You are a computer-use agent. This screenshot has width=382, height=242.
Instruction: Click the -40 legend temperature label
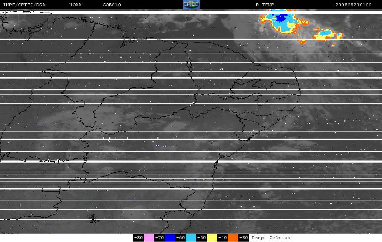(222, 238)
